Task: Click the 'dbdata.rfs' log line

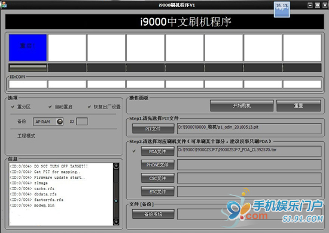Action: (x=33, y=194)
